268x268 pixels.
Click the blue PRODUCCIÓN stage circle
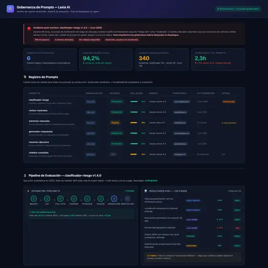[x=114, y=199]
